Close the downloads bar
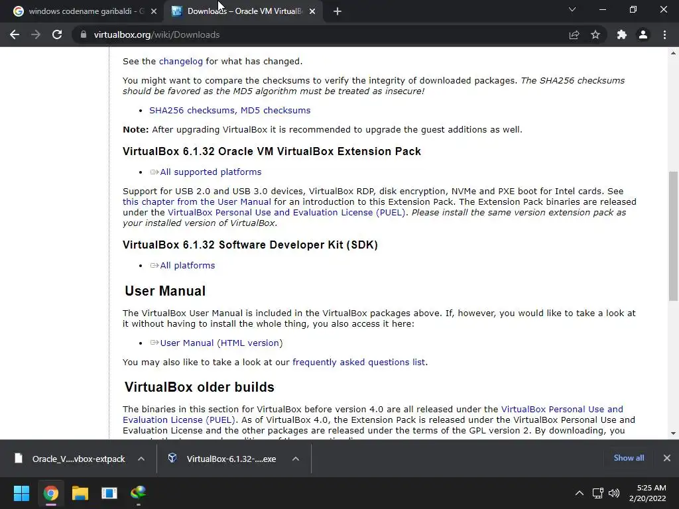Viewport: 679px width, 509px height. (667, 458)
